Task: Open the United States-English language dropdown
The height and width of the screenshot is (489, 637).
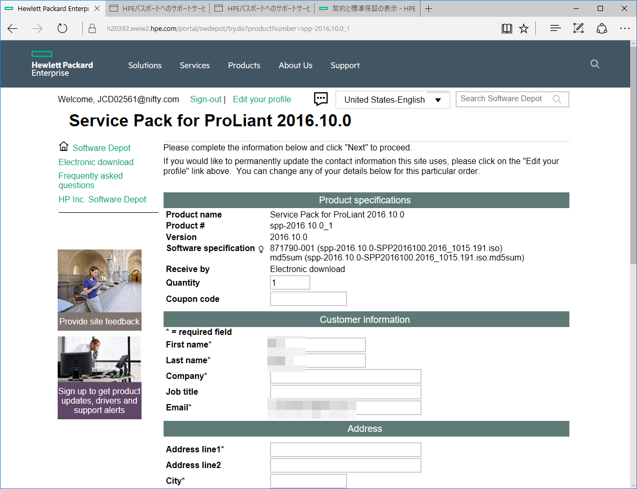Action: click(393, 100)
